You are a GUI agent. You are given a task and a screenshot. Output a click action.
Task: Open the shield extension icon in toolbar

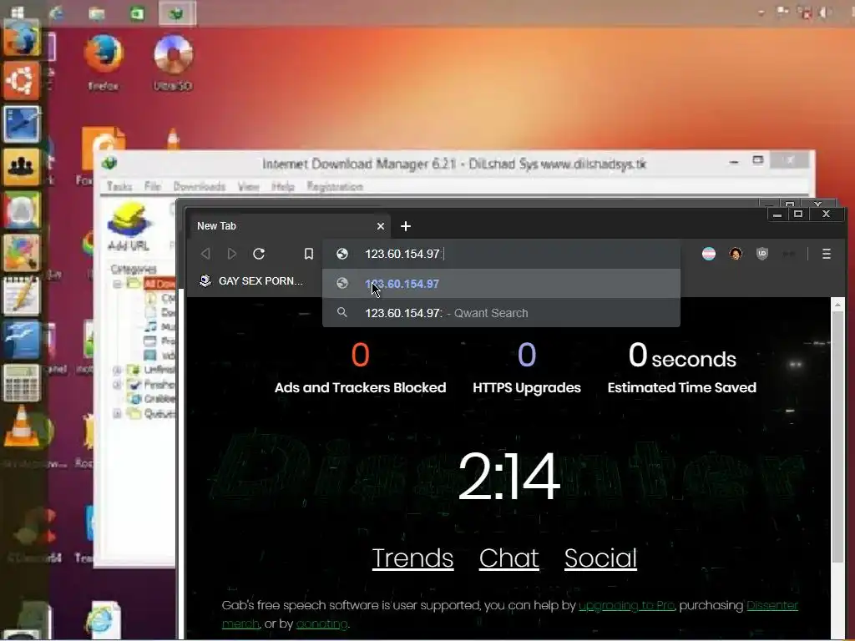point(762,254)
